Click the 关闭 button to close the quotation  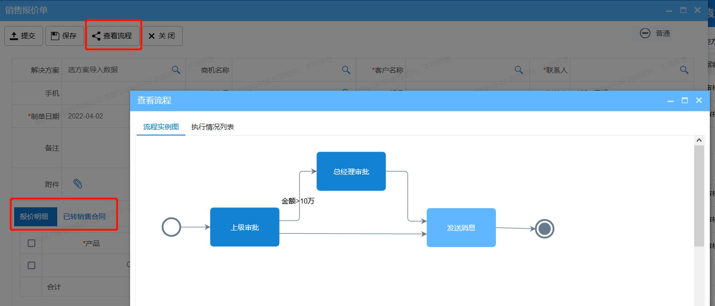[162, 35]
